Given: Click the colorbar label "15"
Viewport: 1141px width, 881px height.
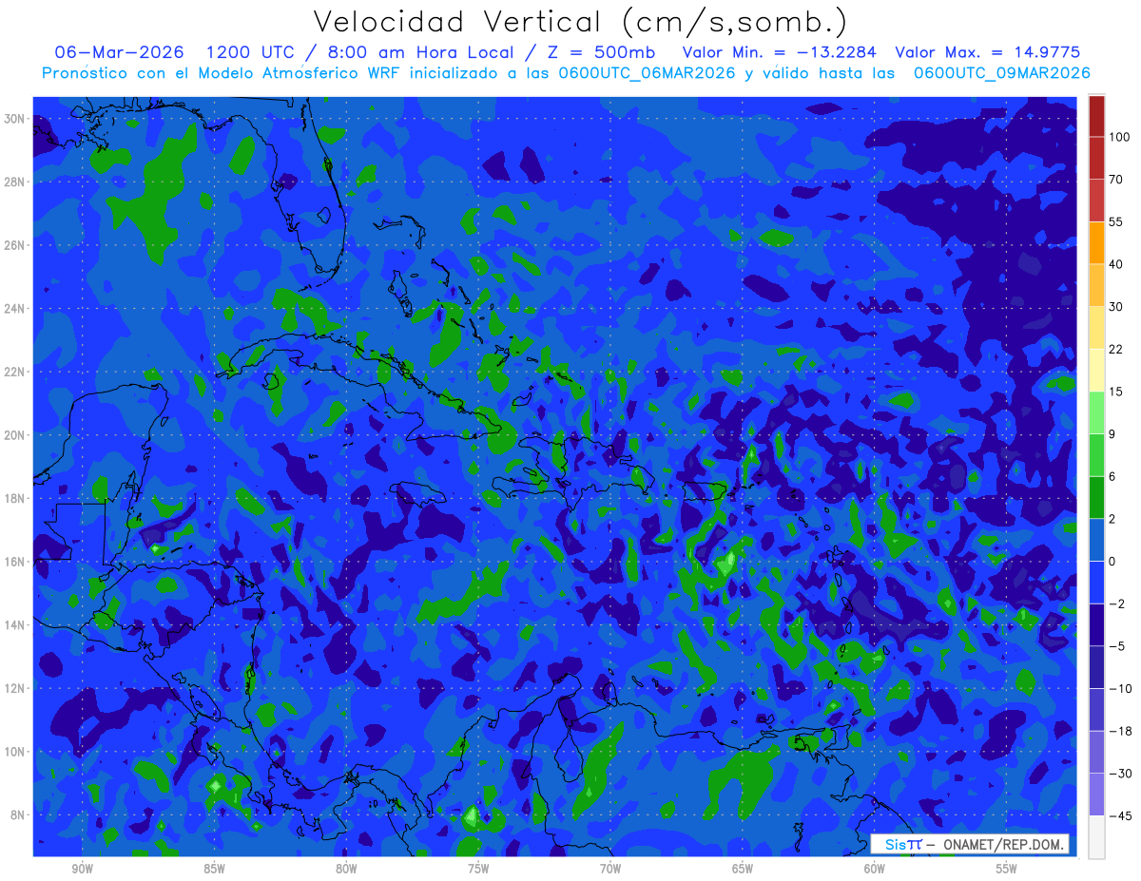Looking at the screenshot, I should click(1116, 392).
